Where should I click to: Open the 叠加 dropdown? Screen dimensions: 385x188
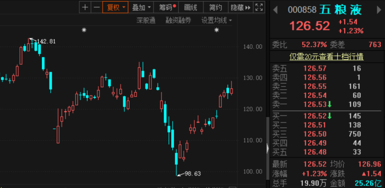click(x=141, y=7)
